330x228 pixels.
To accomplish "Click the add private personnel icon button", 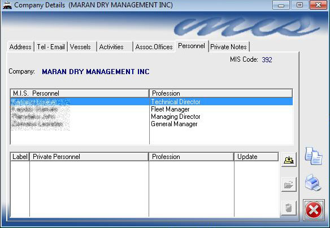I will coord(289,160).
